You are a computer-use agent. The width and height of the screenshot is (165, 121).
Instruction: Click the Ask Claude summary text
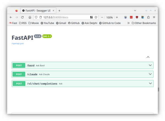coord(44,74)
